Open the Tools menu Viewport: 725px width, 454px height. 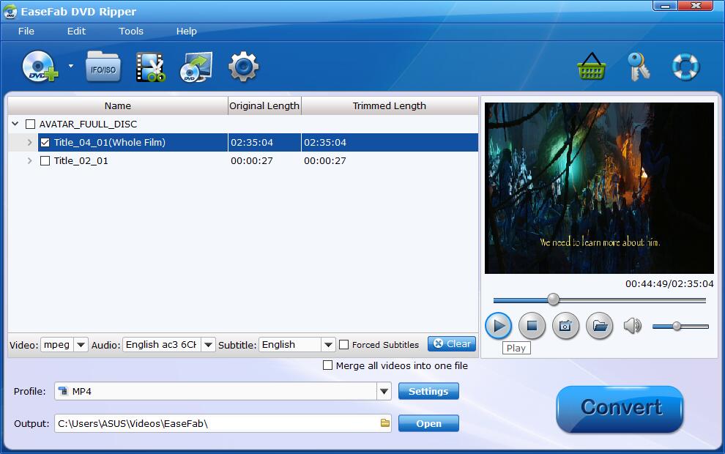[x=131, y=31]
